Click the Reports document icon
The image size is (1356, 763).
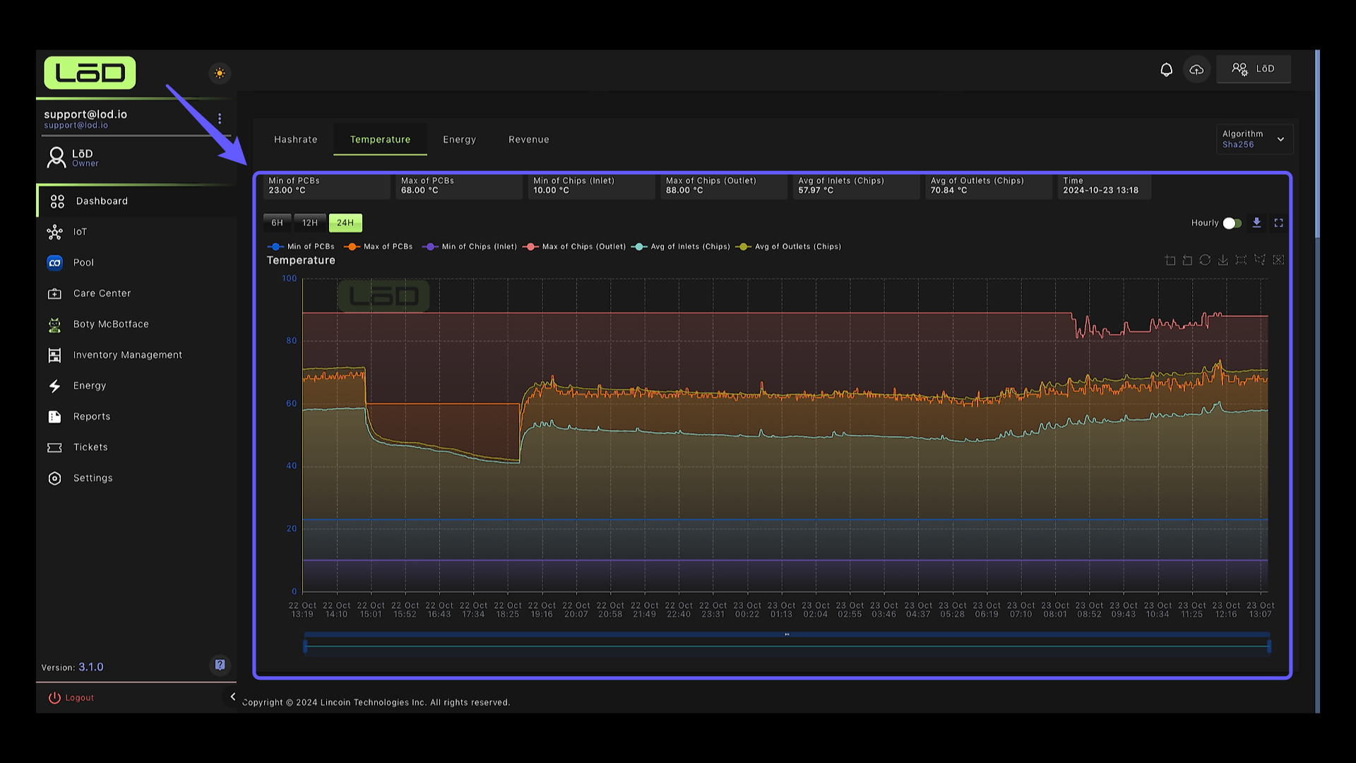[x=54, y=417]
